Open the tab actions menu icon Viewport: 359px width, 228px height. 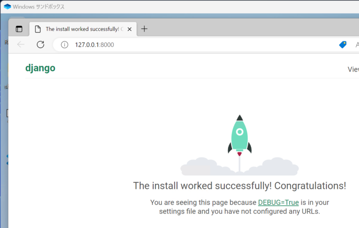(19, 29)
